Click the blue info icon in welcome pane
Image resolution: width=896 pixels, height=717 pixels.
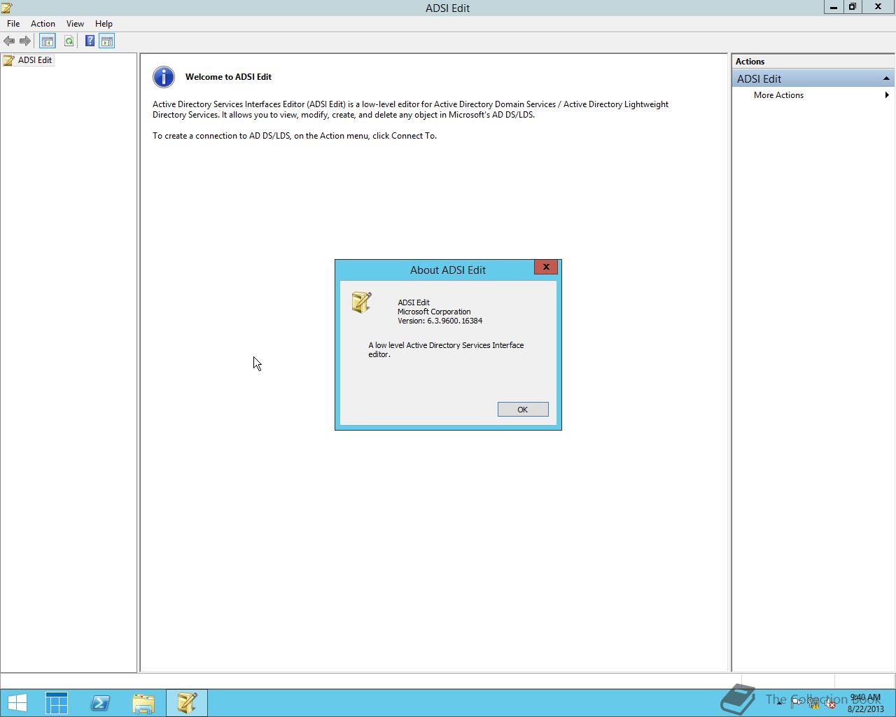(x=164, y=77)
